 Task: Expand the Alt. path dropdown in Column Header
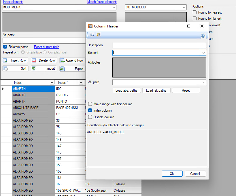click(203, 82)
